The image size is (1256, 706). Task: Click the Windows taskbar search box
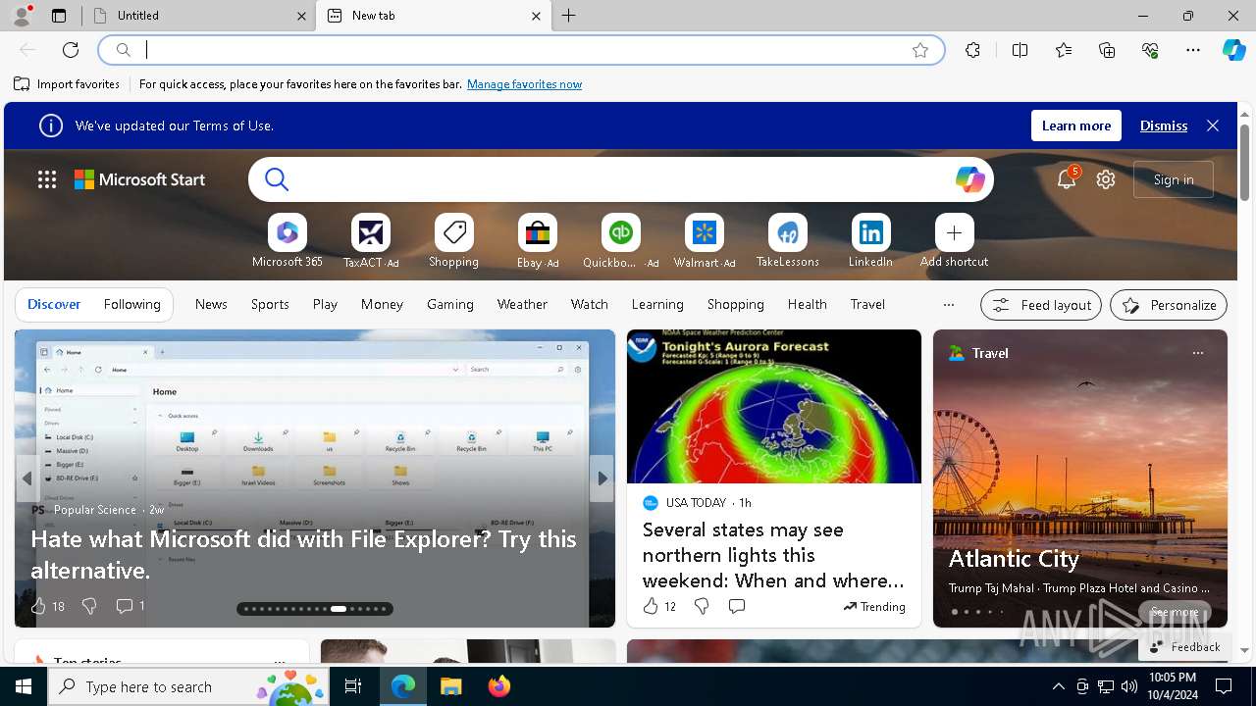coord(189,686)
